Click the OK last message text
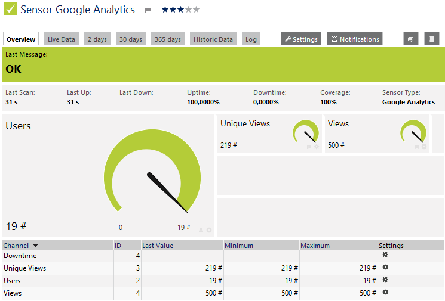 [x=13, y=69]
